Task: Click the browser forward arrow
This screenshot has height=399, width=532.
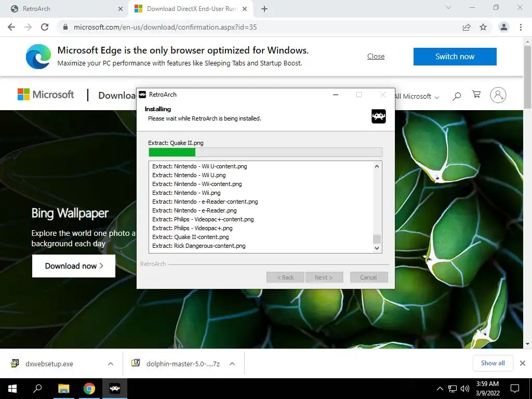Action: 28,27
